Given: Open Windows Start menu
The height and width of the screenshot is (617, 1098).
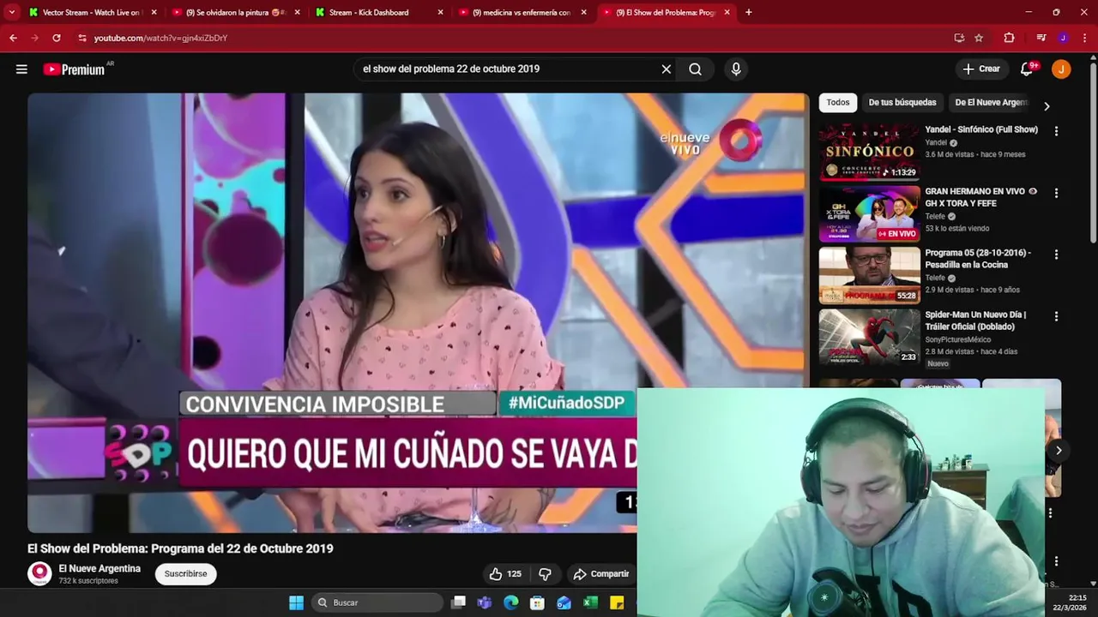Looking at the screenshot, I should point(296,602).
